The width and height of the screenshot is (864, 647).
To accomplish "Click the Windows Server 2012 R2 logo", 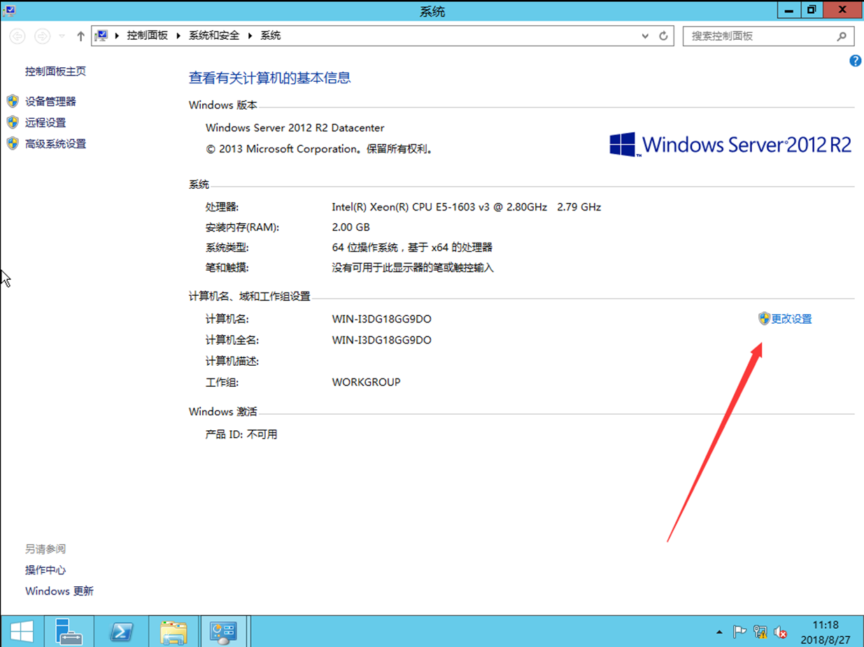I will [x=730, y=145].
